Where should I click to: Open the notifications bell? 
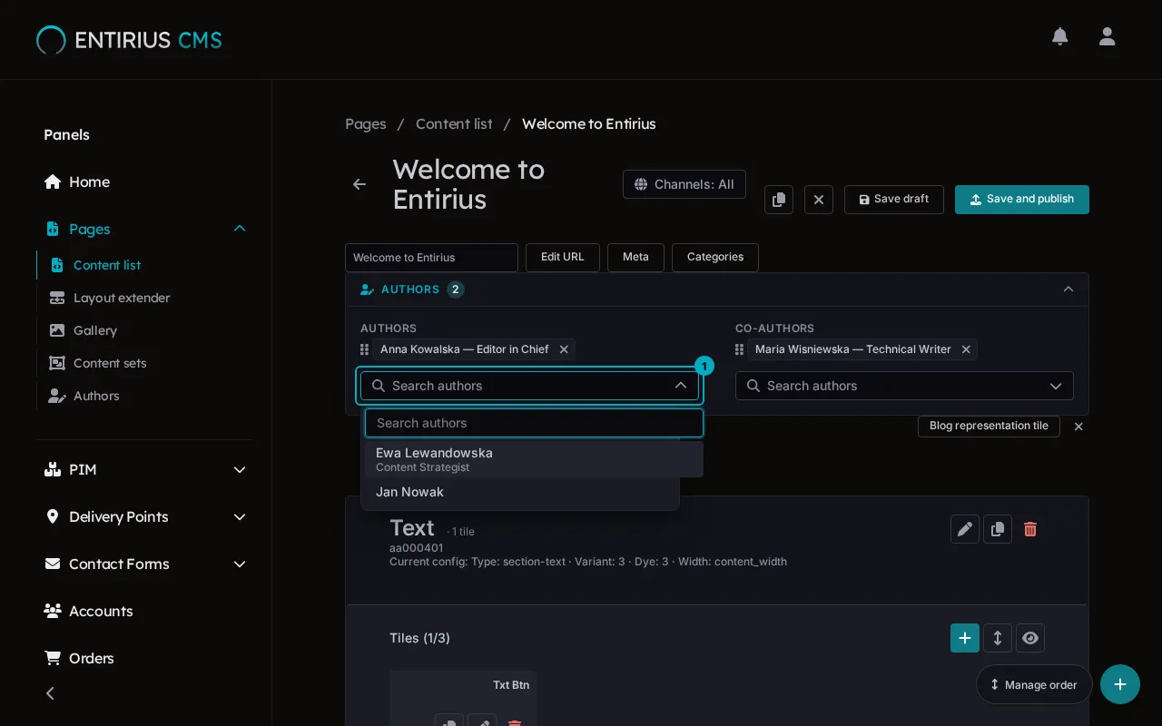[x=1059, y=36]
